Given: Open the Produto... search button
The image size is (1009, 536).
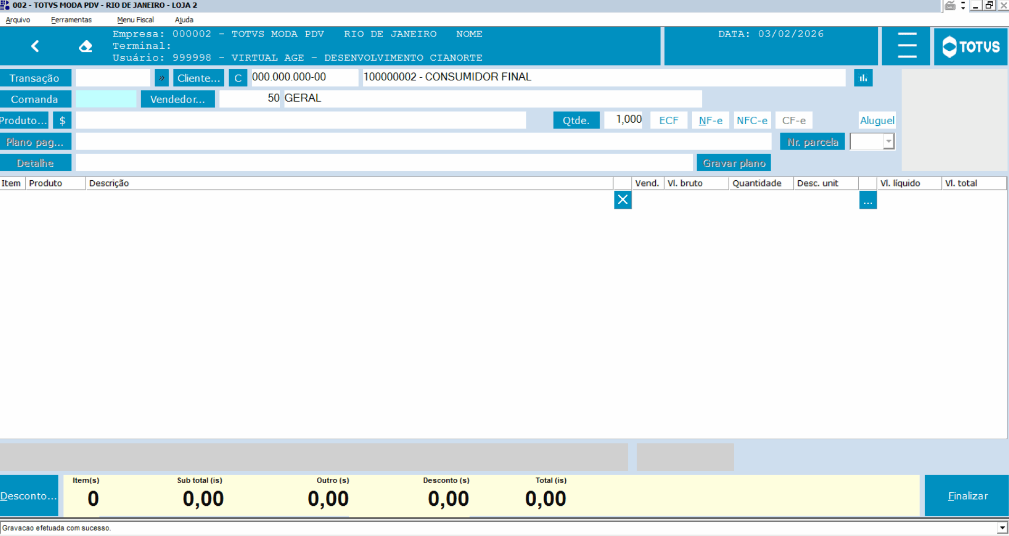Looking at the screenshot, I should [24, 121].
